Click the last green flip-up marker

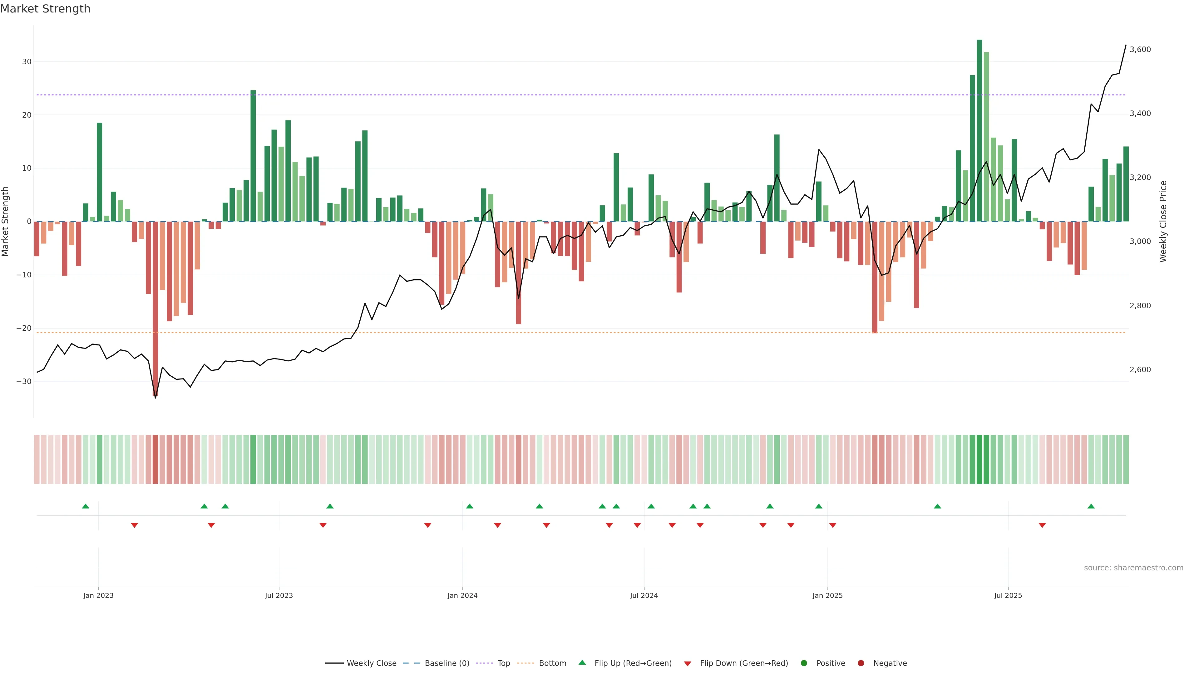pyautogui.click(x=1091, y=506)
